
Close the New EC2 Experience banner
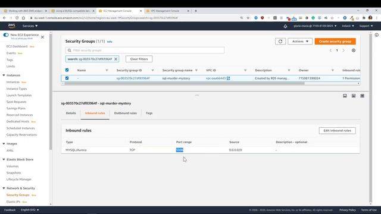[42, 37]
